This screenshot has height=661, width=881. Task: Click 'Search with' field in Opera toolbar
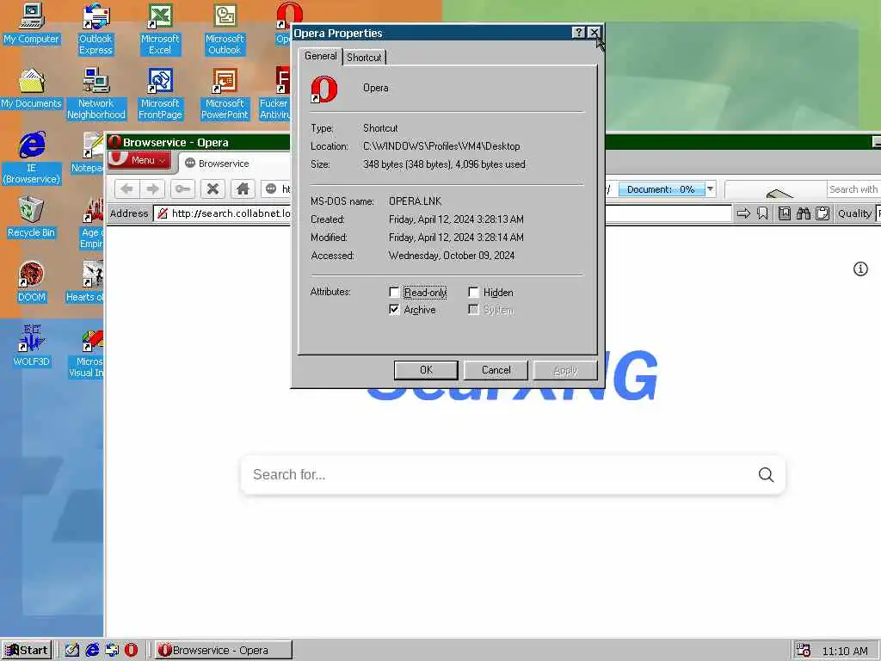coord(853,189)
